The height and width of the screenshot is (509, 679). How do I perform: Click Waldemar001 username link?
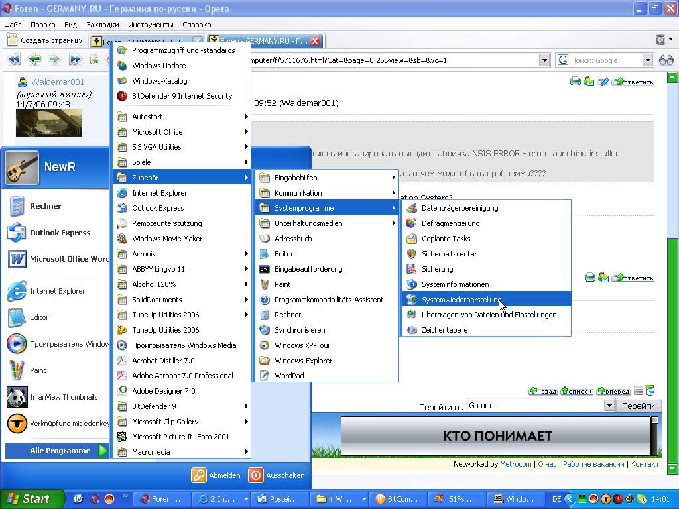pos(58,82)
